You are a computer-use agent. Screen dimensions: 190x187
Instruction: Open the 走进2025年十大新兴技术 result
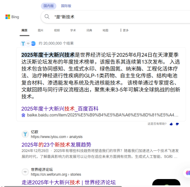68,182
